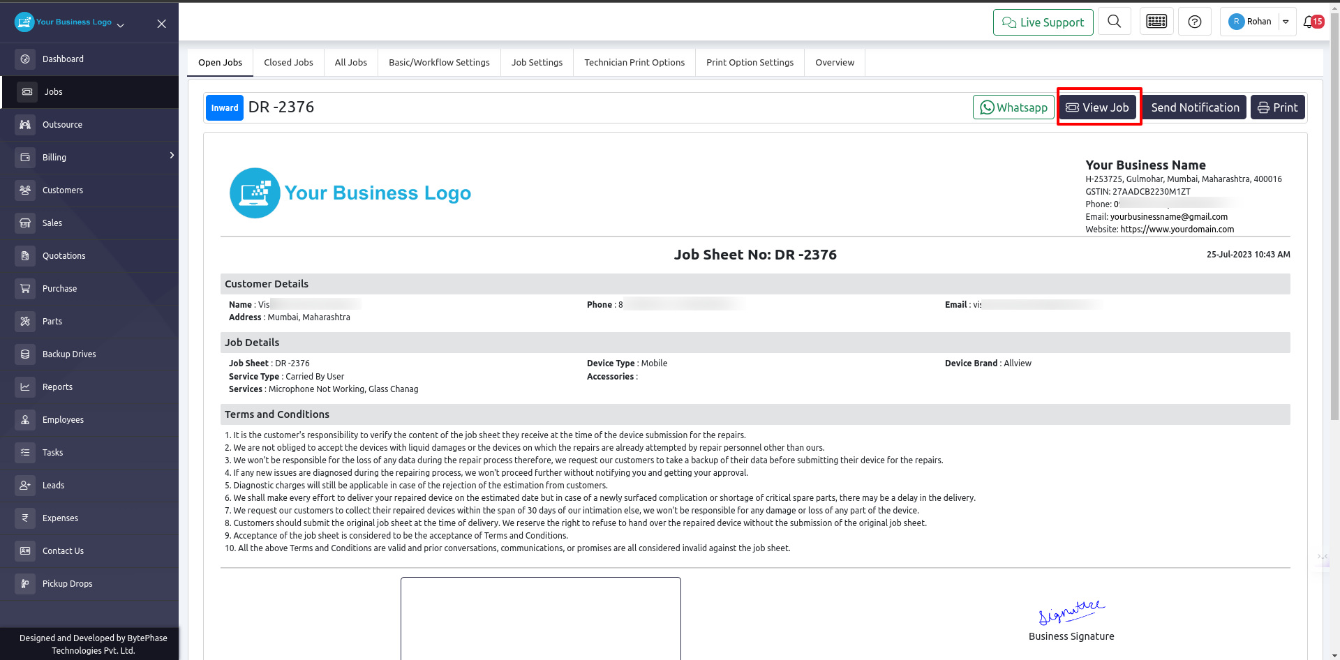Open the Basic/Workflow Settings tab

[439, 63]
